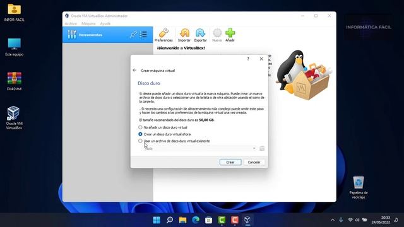Screen dimensions: 404x227
Task: Close the Crear máquina virtual dialog
Action: click(261, 59)
